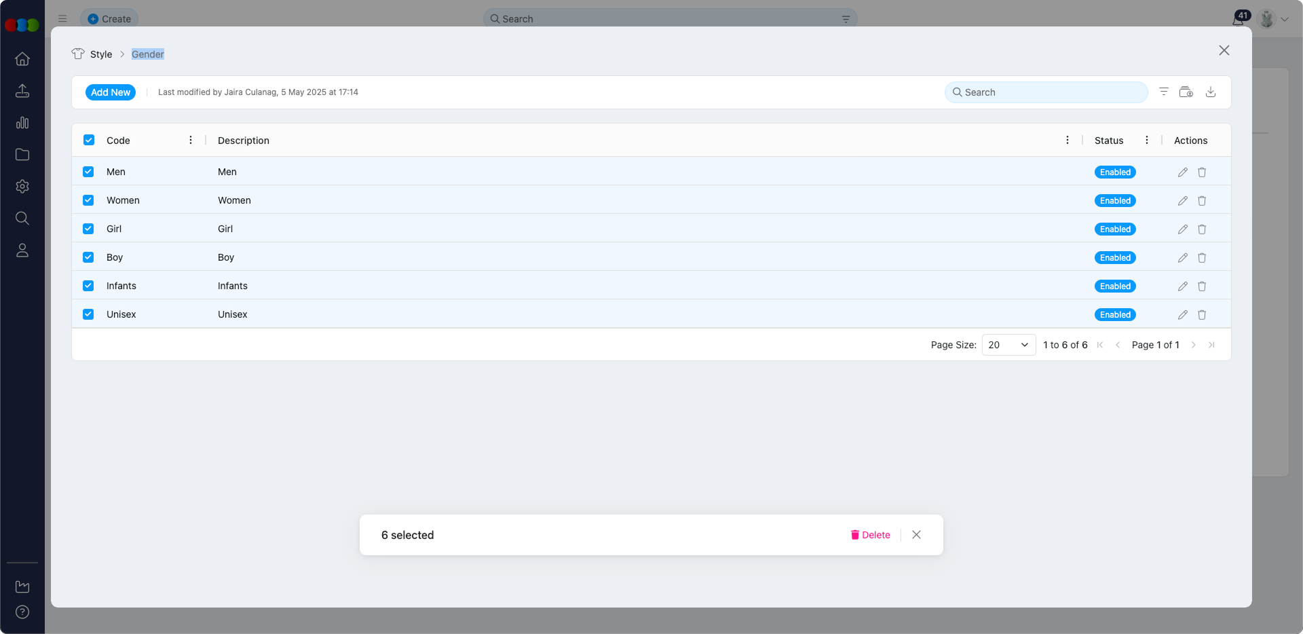Click the edit pencil for Men row
Viewport: 1303px width, 634px height.
[x=1182, y=172]
